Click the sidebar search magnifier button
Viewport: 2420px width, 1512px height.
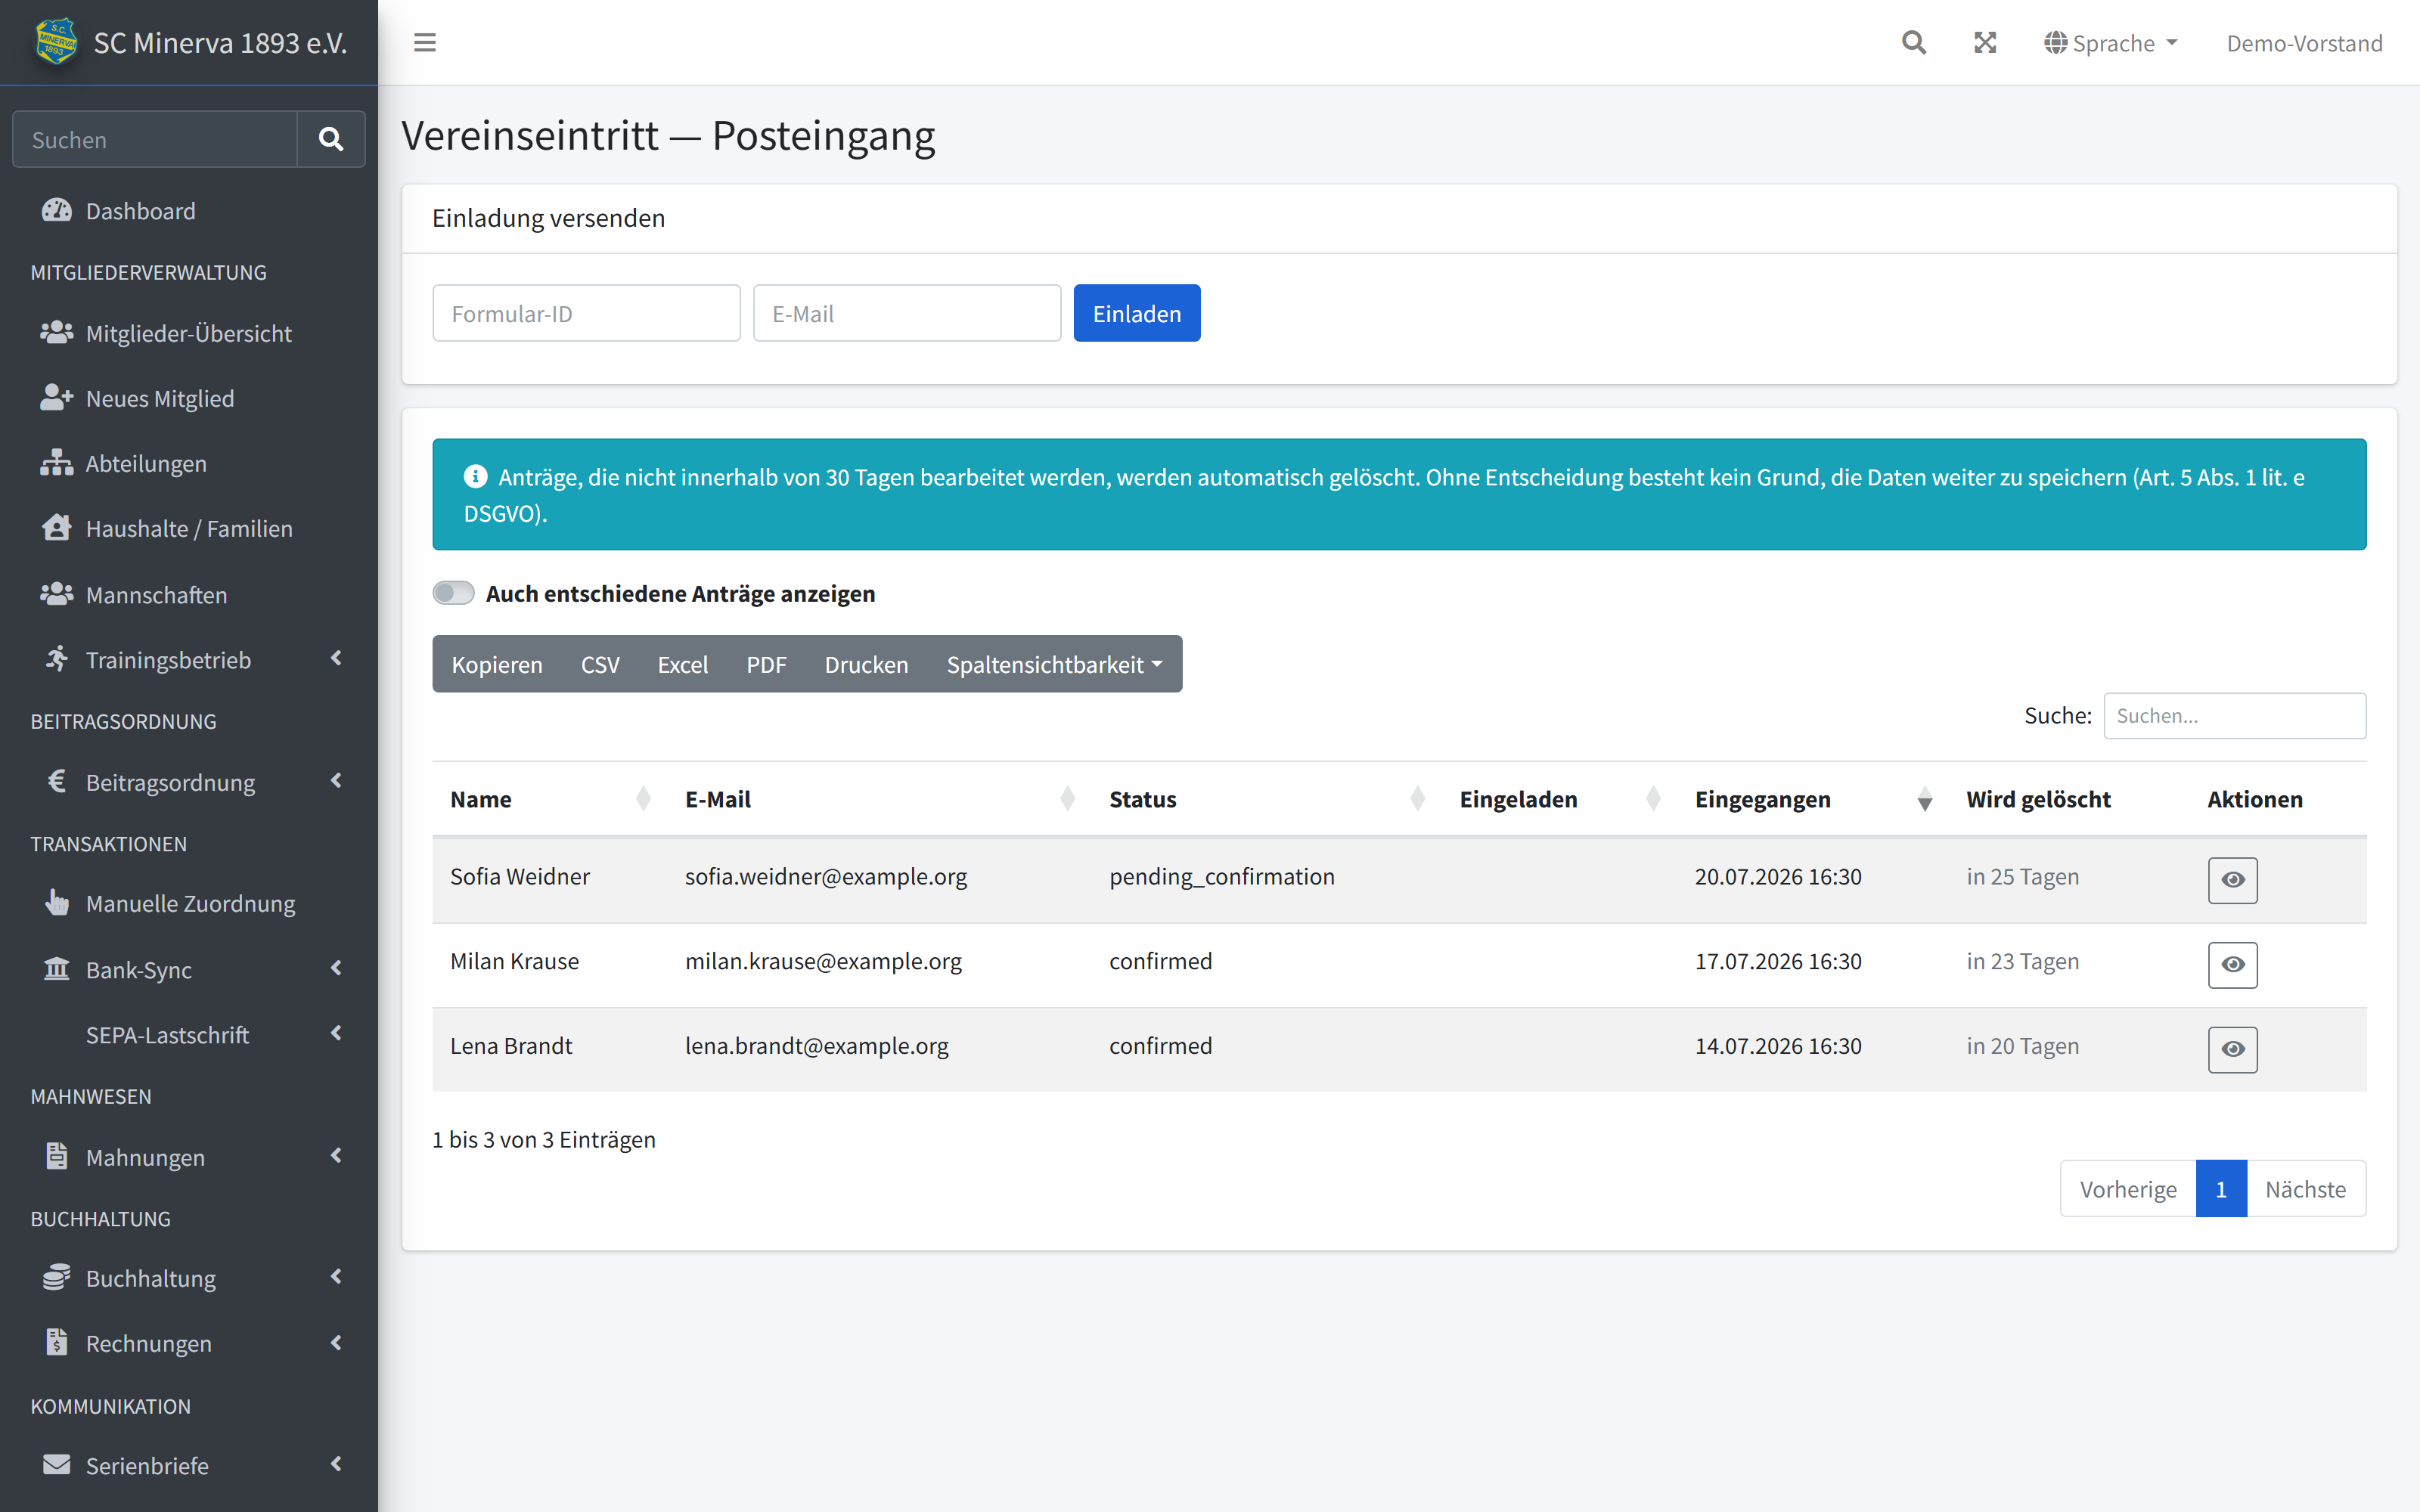331,139
